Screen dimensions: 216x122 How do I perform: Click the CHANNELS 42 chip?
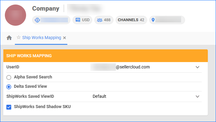[131, 20]
